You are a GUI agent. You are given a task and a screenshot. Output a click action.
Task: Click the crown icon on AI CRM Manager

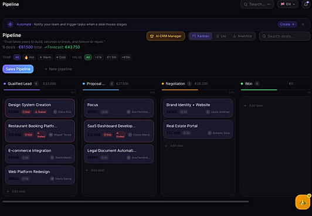tap(152, 36)
